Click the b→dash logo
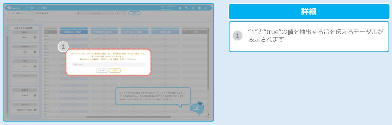This screenshot has width=392, height=125. [x=14, y=8]
